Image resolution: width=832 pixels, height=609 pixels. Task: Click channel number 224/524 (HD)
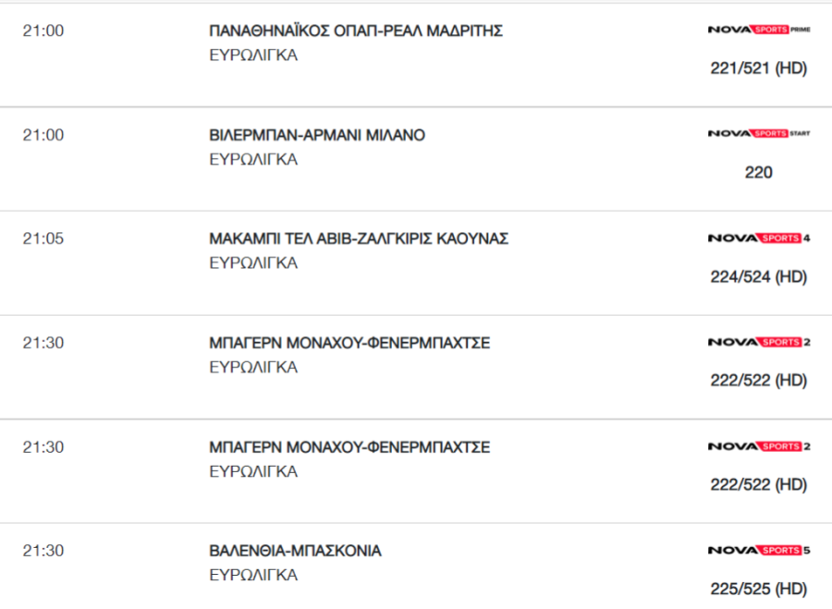click(x=759, y=276)
